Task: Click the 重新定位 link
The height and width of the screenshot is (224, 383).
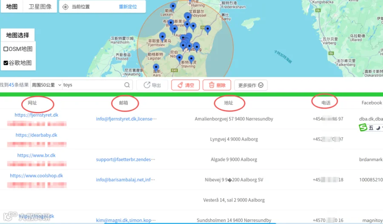Action: pyautogui.click(x=128, y=7)
